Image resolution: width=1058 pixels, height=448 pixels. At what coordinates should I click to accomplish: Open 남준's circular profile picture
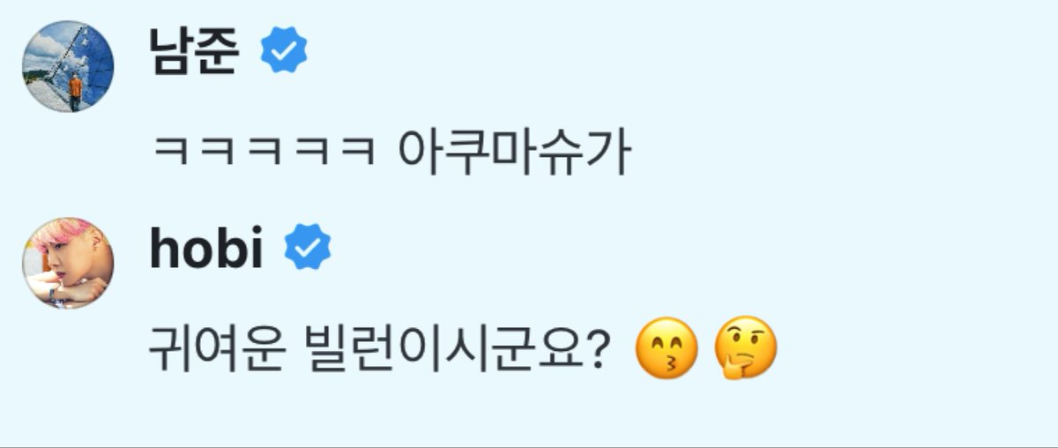coord(68,67)
